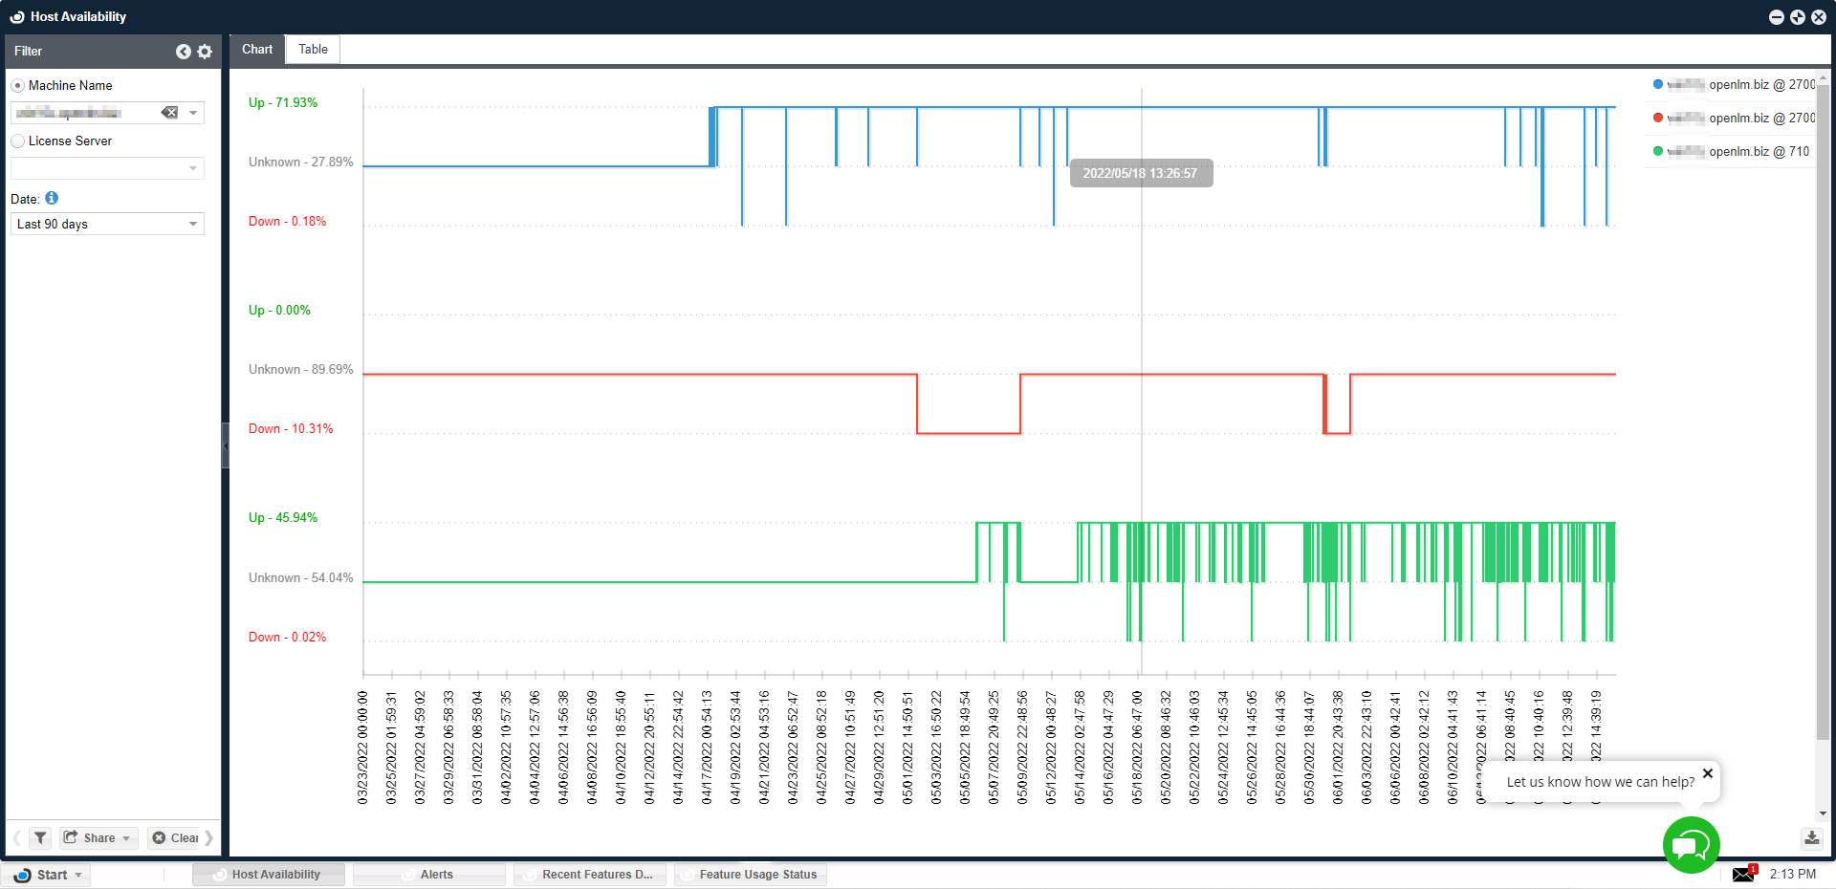Collapse the Filter panel with arrow icon

pyautogui.click(x=183, y=52)
